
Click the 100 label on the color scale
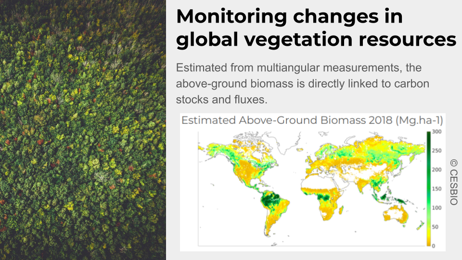click(x=436, y=208)
